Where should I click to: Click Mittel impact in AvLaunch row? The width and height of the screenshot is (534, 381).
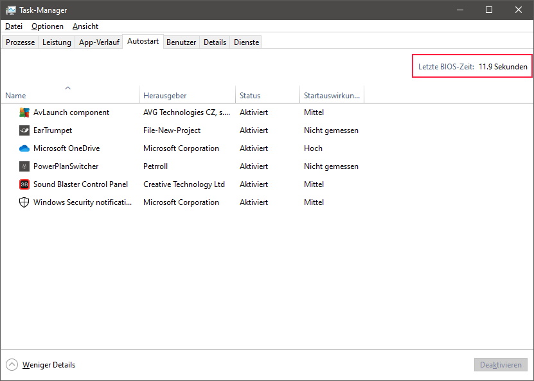[x=314, y=112]
